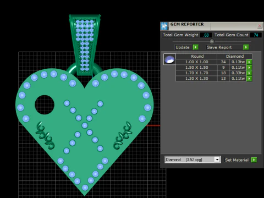Screen dimensions: 264x198
Task: Click the Total Gem Weight value .68
Action: click(206, 35)
